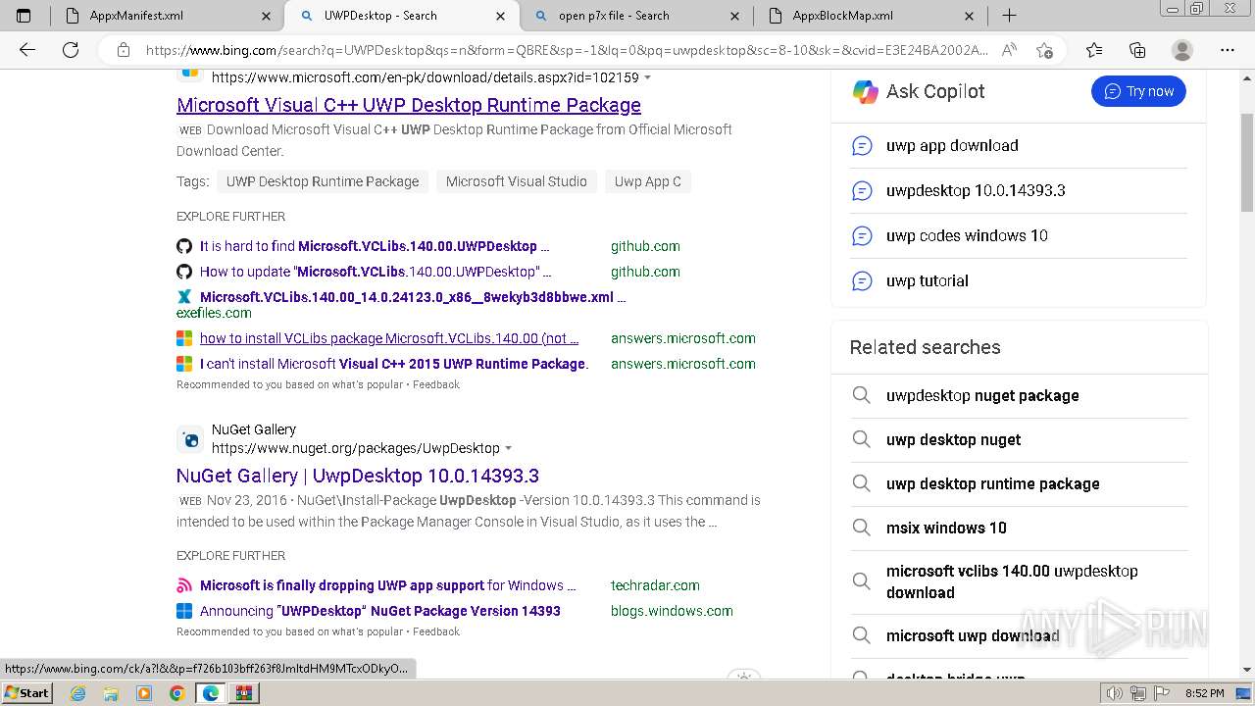Open 'I can't install Microsoft Visual C++ 2015' link
1255x706 pixels.
point(394,364)
